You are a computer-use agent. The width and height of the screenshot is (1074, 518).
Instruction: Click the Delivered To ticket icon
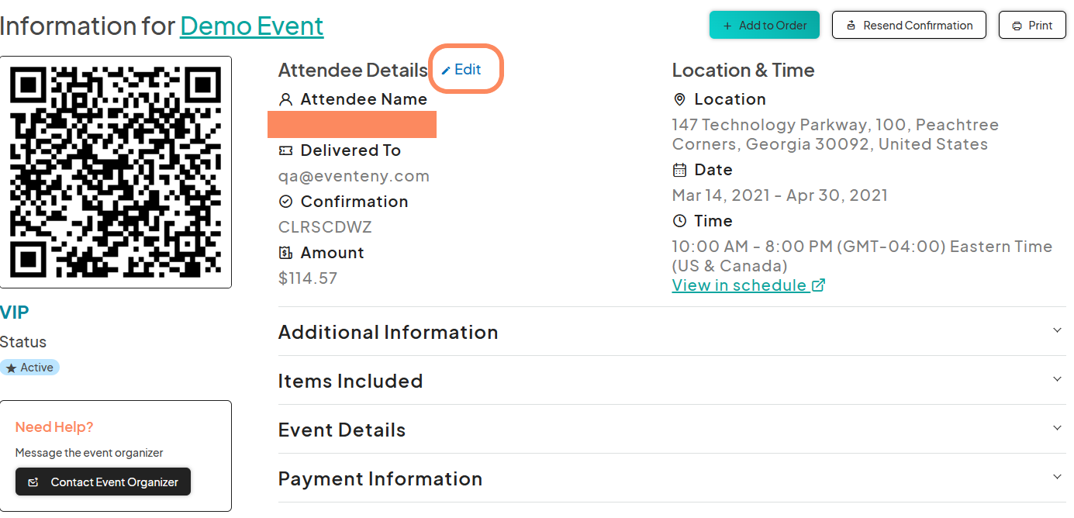pyautogui.click(x=285, y=150)
